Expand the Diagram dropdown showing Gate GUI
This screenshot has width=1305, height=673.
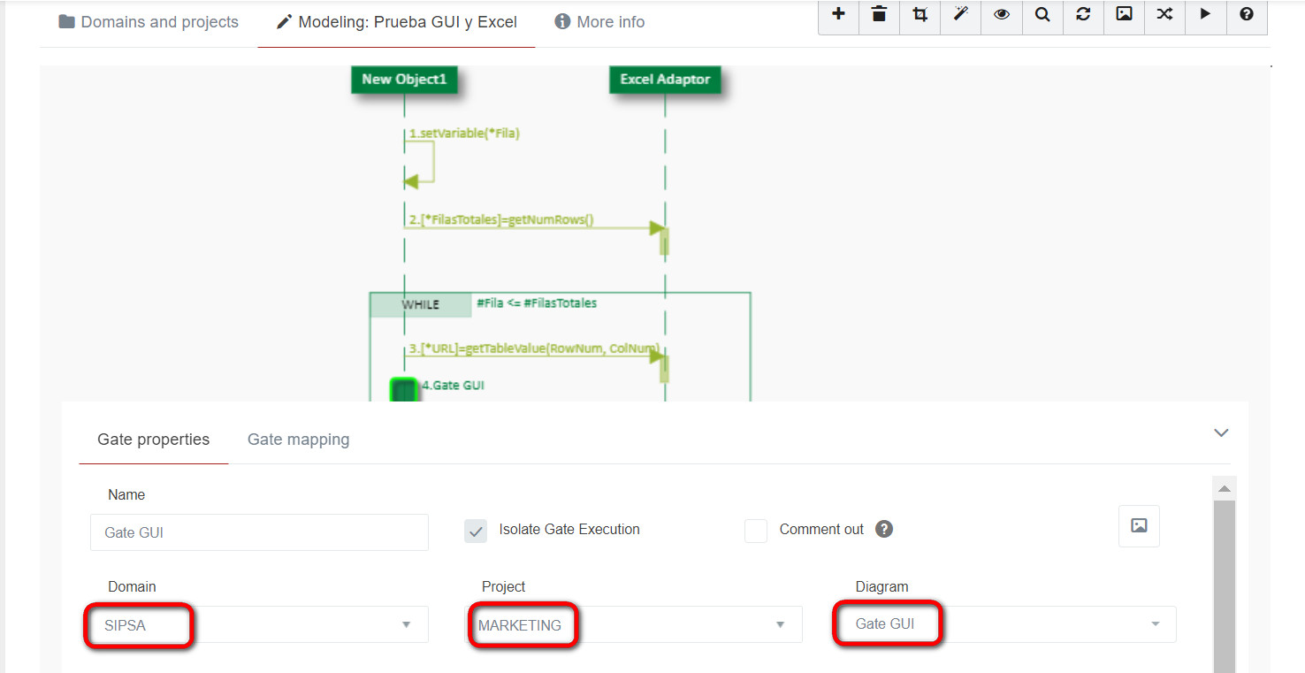[1006, 624]
